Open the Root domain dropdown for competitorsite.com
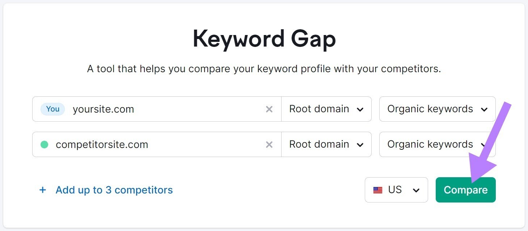Image resolution: width=528 pixels, height=231 pixels. coord(326,144)
